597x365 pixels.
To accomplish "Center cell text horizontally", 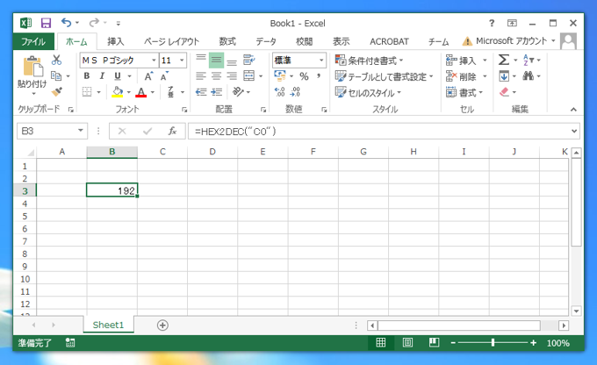I will coord(216,76).
